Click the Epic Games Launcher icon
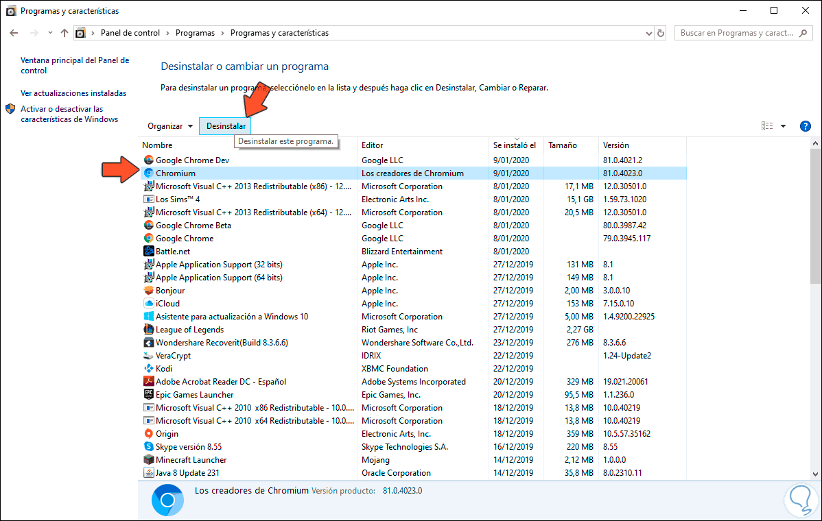Screen dimensions: 822x521 [x=149, y=395]
